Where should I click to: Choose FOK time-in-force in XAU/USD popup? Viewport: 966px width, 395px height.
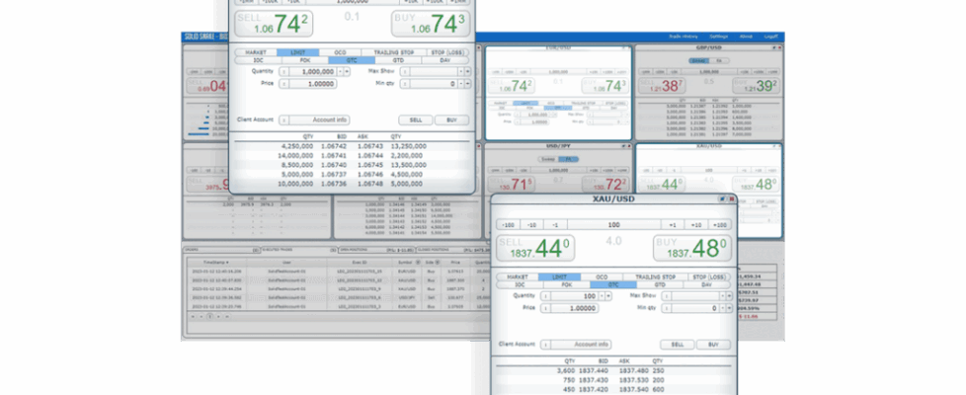click(x=566, y=284)
